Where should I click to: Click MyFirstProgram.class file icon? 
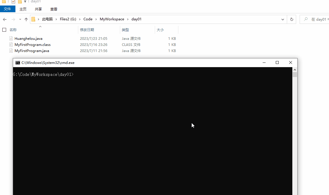tap(11, 44)
